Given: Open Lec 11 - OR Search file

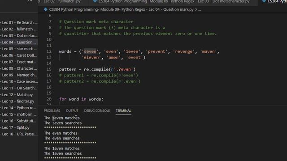Looking at the screenshot, I should coord(19,88).
